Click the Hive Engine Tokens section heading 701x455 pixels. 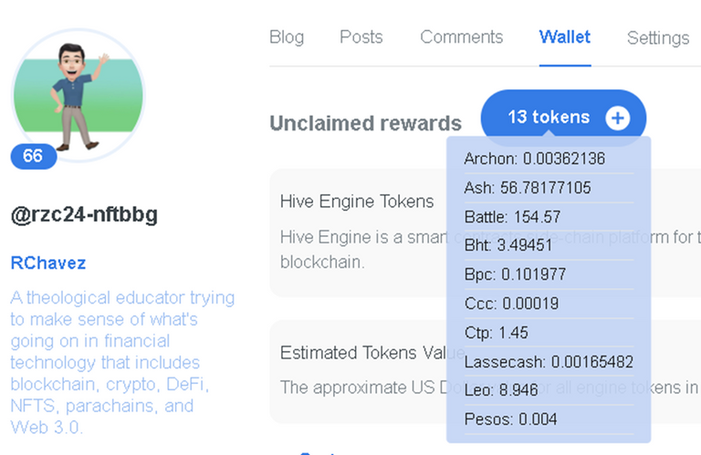(x=357, y=202)
